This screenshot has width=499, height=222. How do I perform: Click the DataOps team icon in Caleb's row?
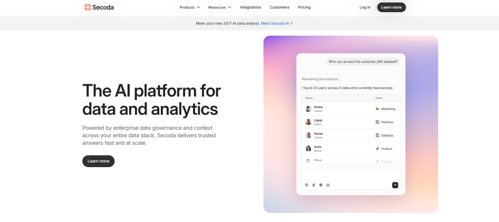click(378, 122)
